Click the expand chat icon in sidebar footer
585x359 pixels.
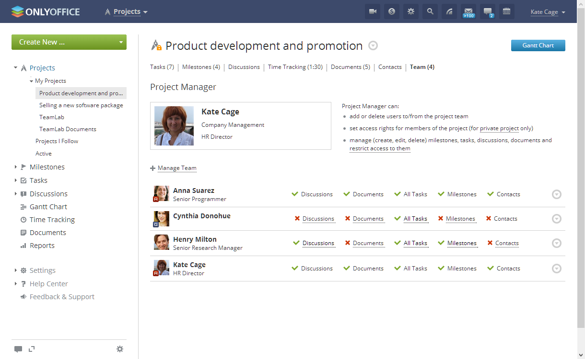tap(32, 349)
